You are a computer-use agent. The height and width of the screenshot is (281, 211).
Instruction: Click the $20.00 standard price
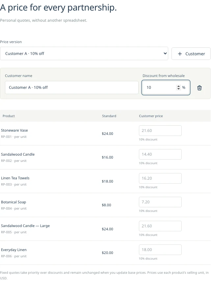107,252
